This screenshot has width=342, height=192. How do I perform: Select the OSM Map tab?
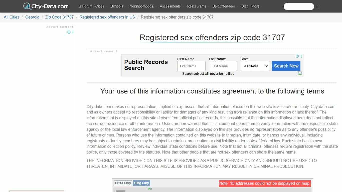pyautogui.click(x=123, y=183)
